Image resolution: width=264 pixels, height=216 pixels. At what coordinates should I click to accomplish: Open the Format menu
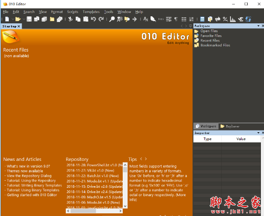tap(57, 12)
